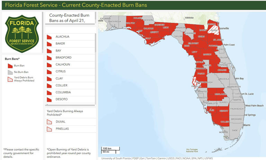Image resolution: width=266 pixels, height=160 pixels.
Task: Click Broward County on the map
Action: click(x=236, y=119)
